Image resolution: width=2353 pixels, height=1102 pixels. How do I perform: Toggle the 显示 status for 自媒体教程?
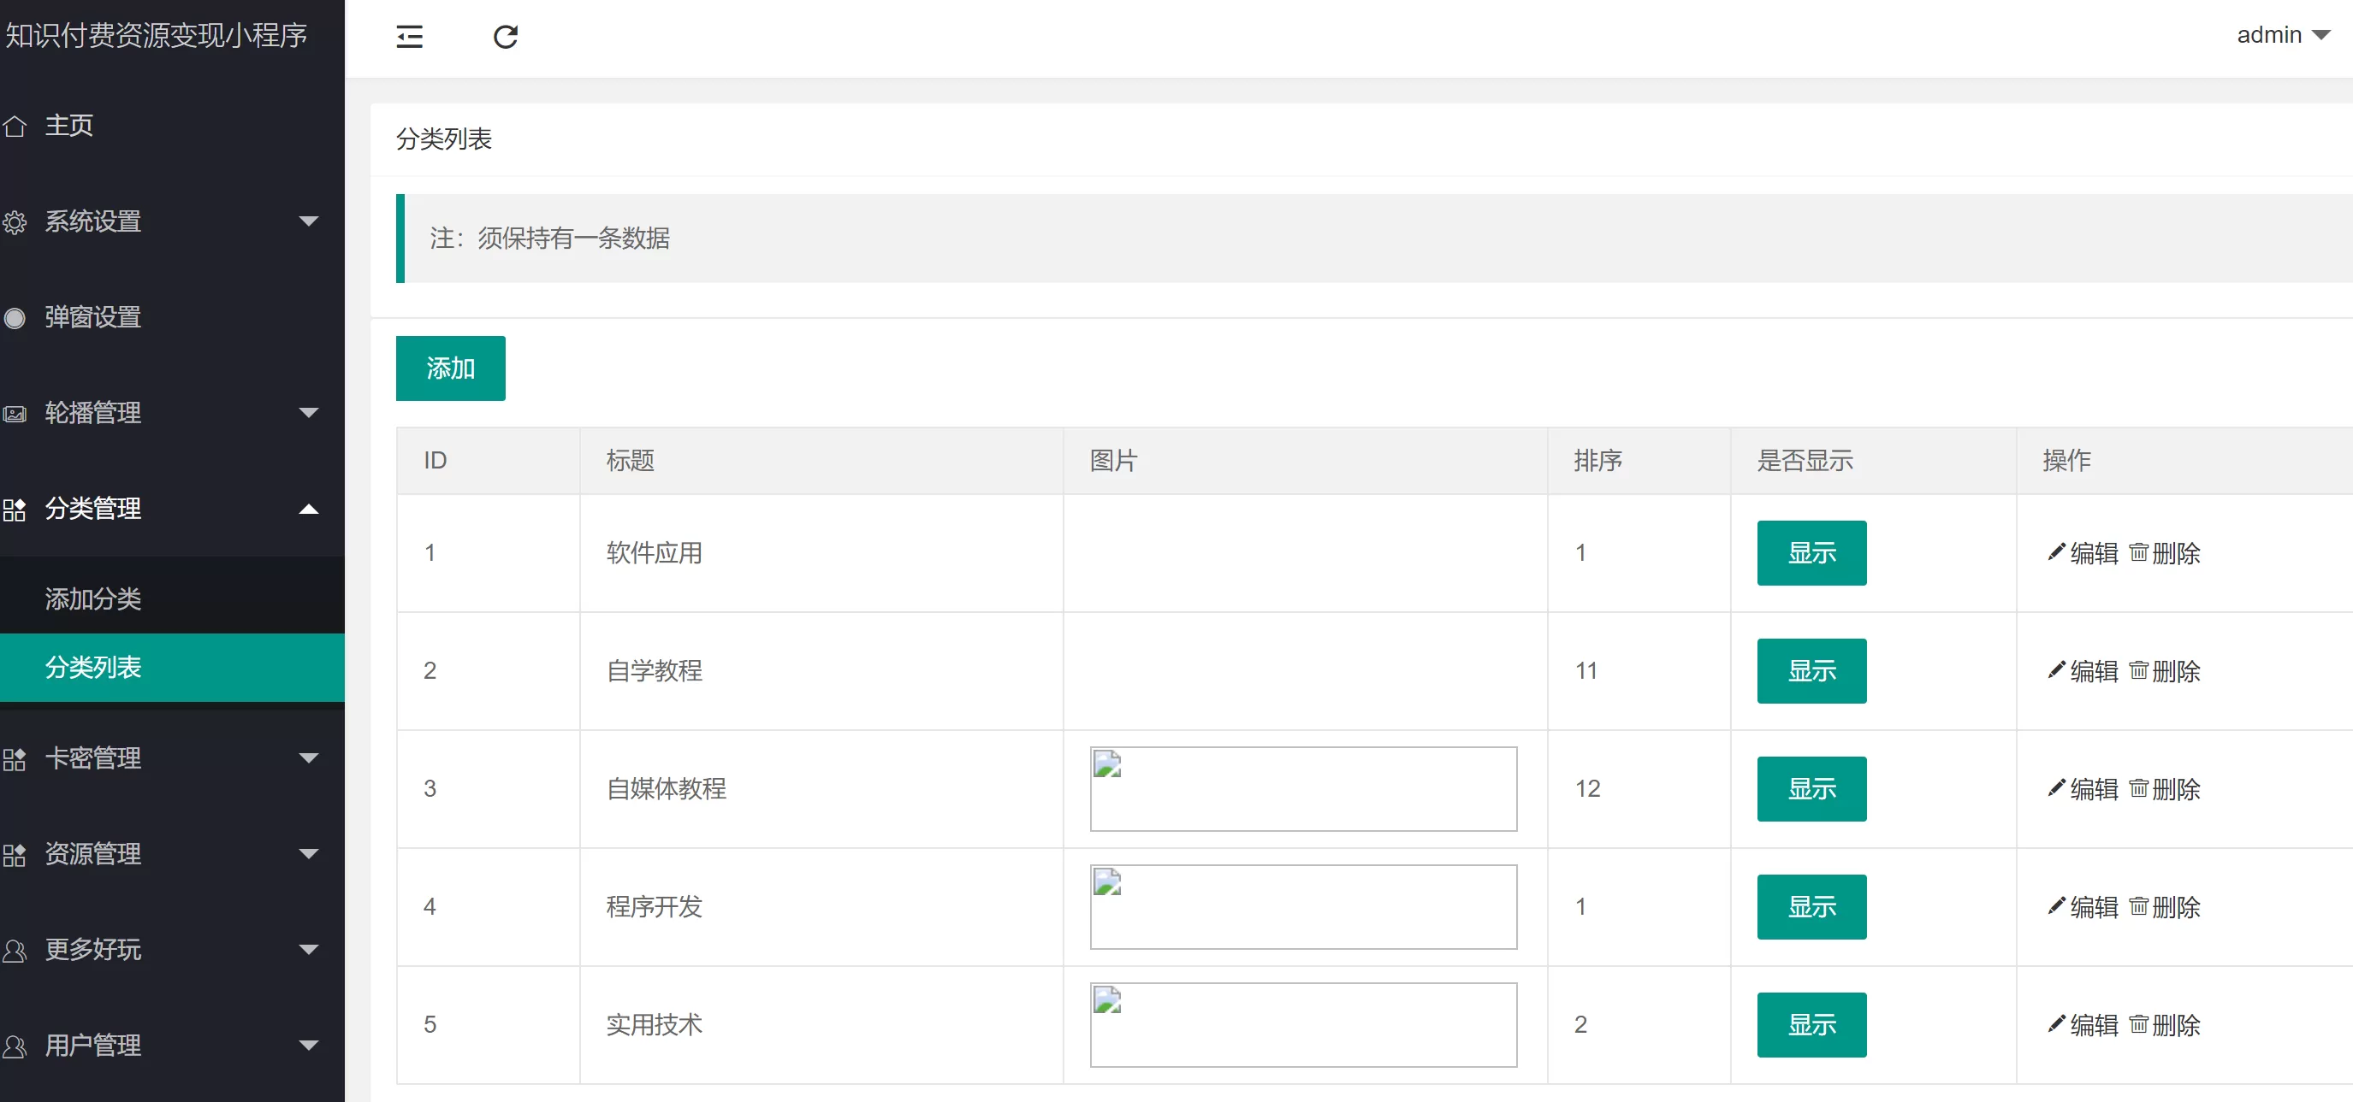tap(1811, 789)
